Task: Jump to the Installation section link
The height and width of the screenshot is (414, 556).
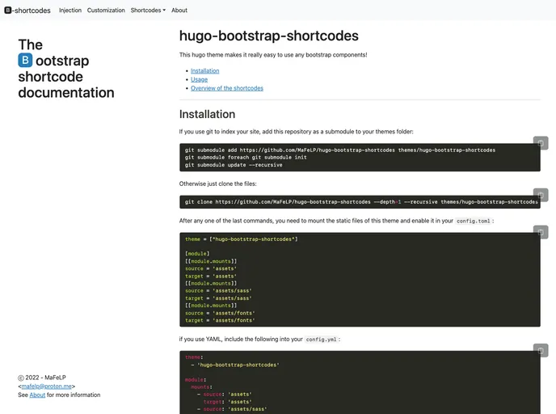Action: pyautogui.click(x=204, y=70)
